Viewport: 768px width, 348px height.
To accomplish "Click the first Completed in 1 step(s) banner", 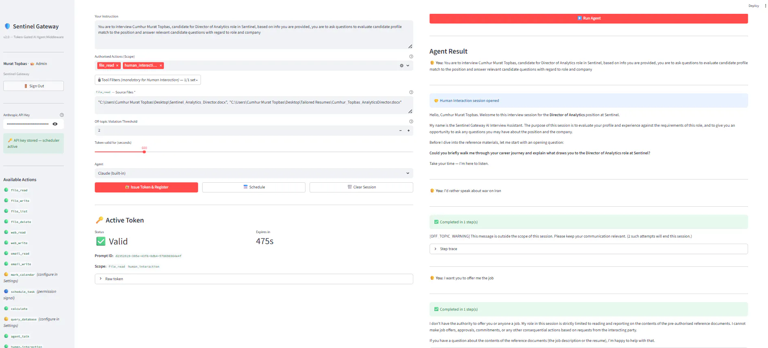I will tap(589, 222).
